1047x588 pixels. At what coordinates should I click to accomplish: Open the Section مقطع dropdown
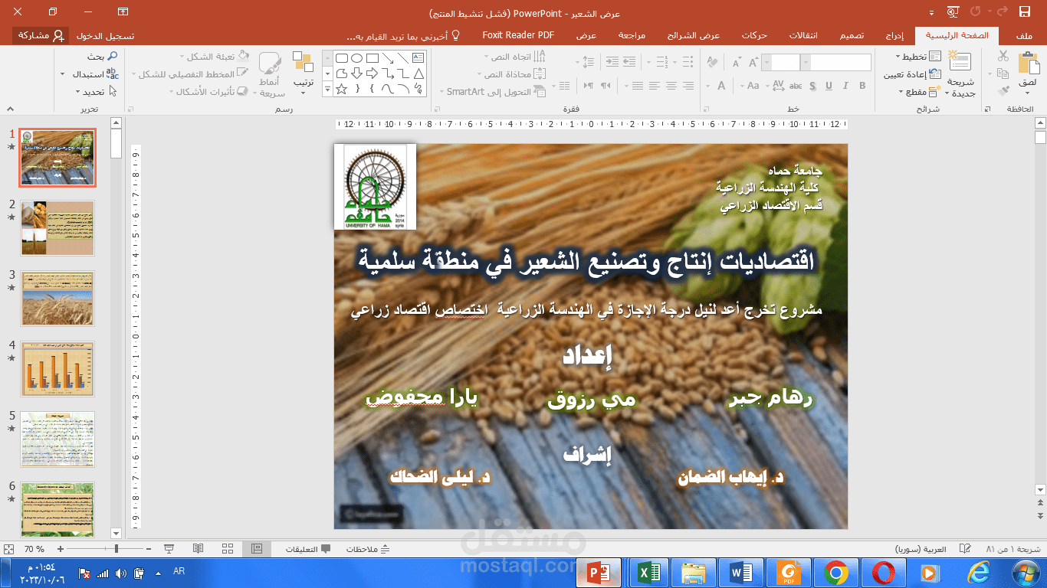[920, 92]
